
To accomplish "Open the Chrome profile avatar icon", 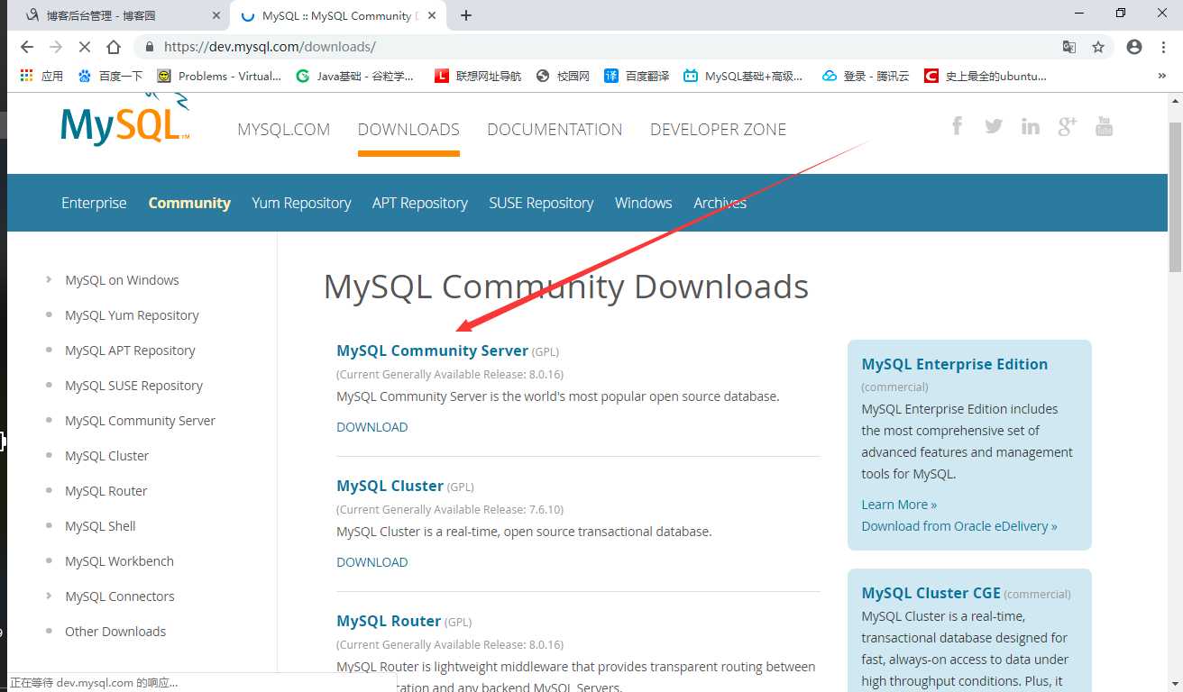I will [x=1134, y=47].
